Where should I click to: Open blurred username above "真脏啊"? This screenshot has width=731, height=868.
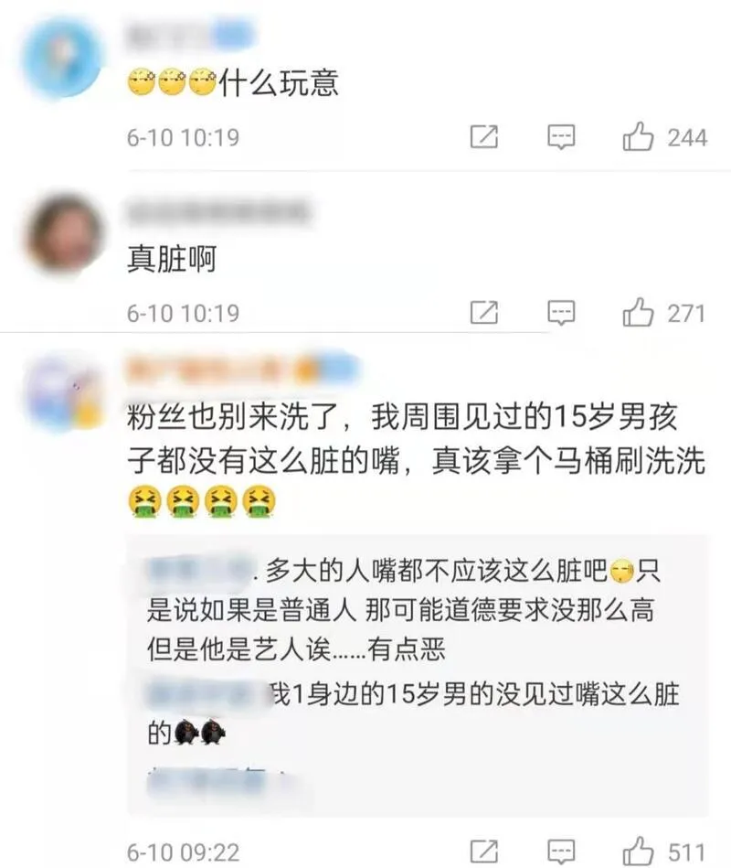point(218,211)
